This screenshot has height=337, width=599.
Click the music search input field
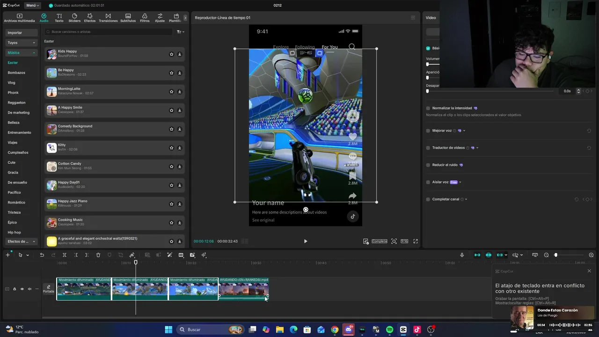(x=109, y=32)
